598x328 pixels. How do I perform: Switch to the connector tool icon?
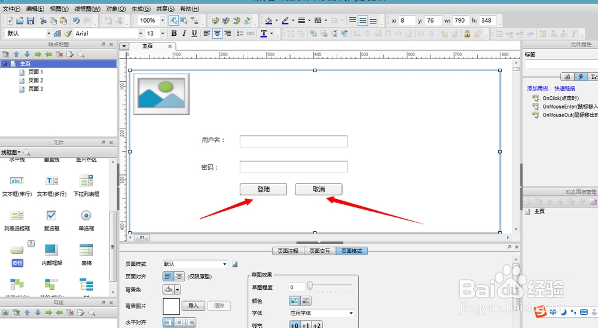pyautogui.click(x=194, y=20)
